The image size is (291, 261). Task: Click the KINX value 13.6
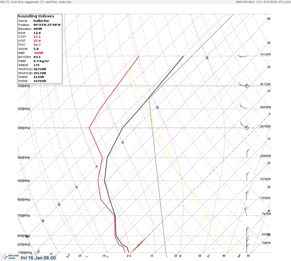pyautogui.click(x=37, y=33)
